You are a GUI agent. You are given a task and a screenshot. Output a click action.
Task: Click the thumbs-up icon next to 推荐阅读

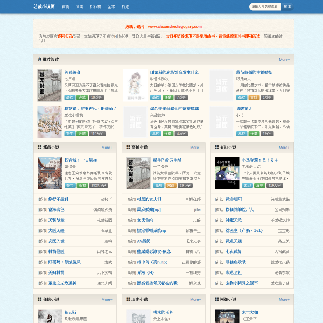[39, 59]
